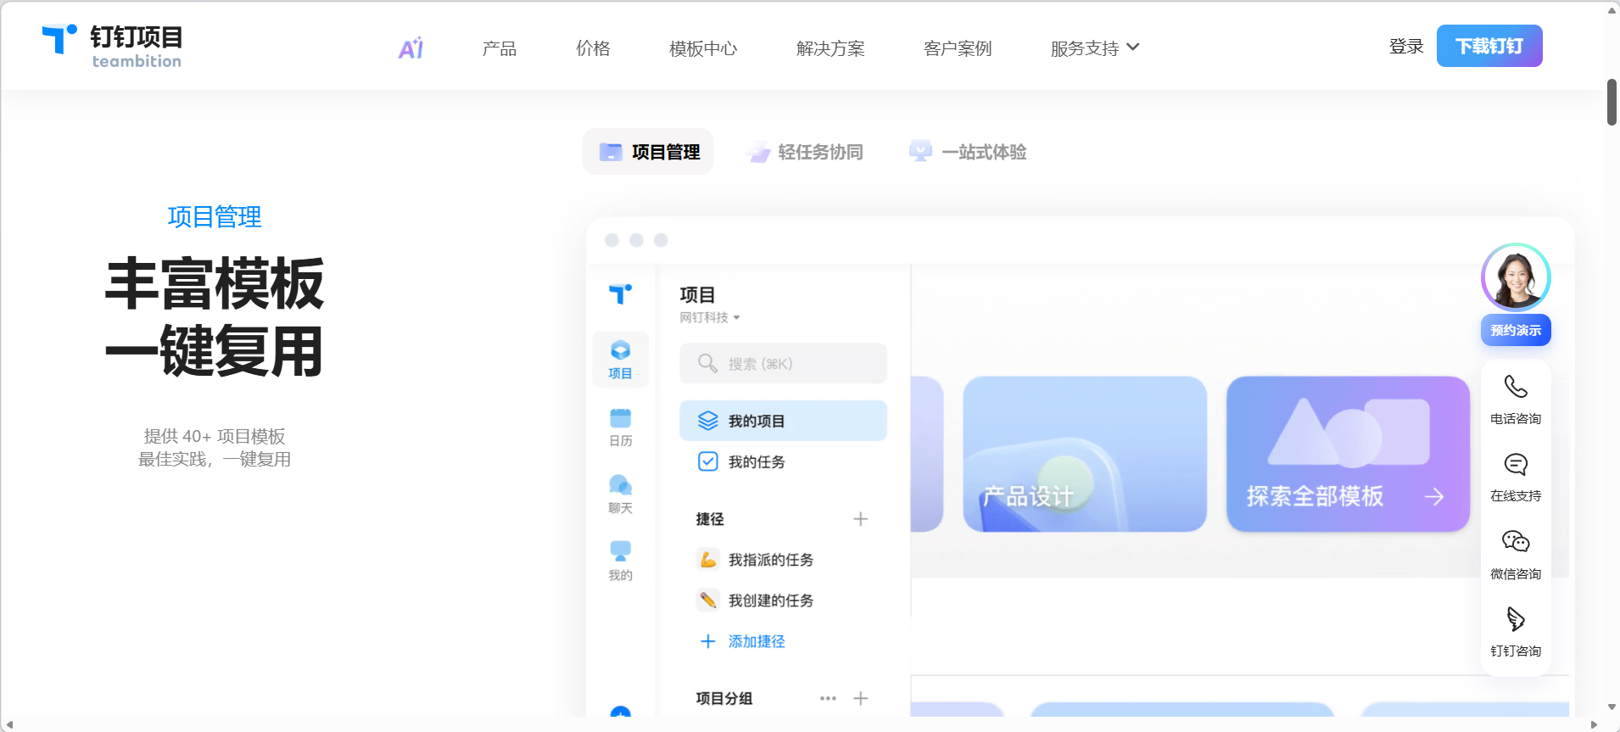Click the vertical scrollbar thumb
This screenshot has width=1620, height=732.
1612,103
